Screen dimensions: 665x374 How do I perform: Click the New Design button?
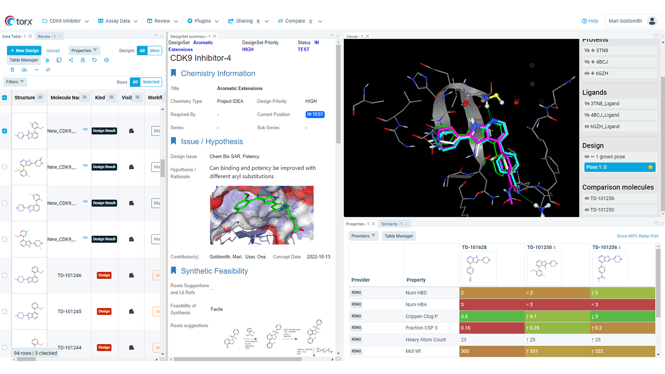[x=24, y=51]
